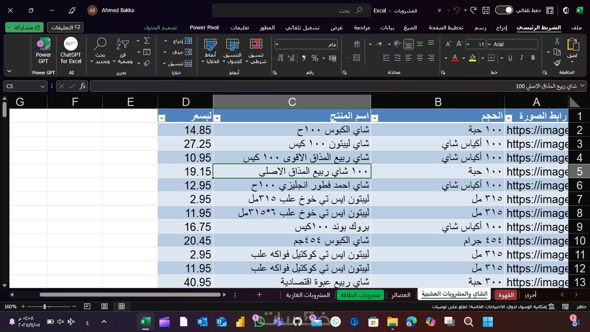Screen dimensions: 590x332
Task: Open Find and Select (بحث وتحديد)
Action: [100, 51]
